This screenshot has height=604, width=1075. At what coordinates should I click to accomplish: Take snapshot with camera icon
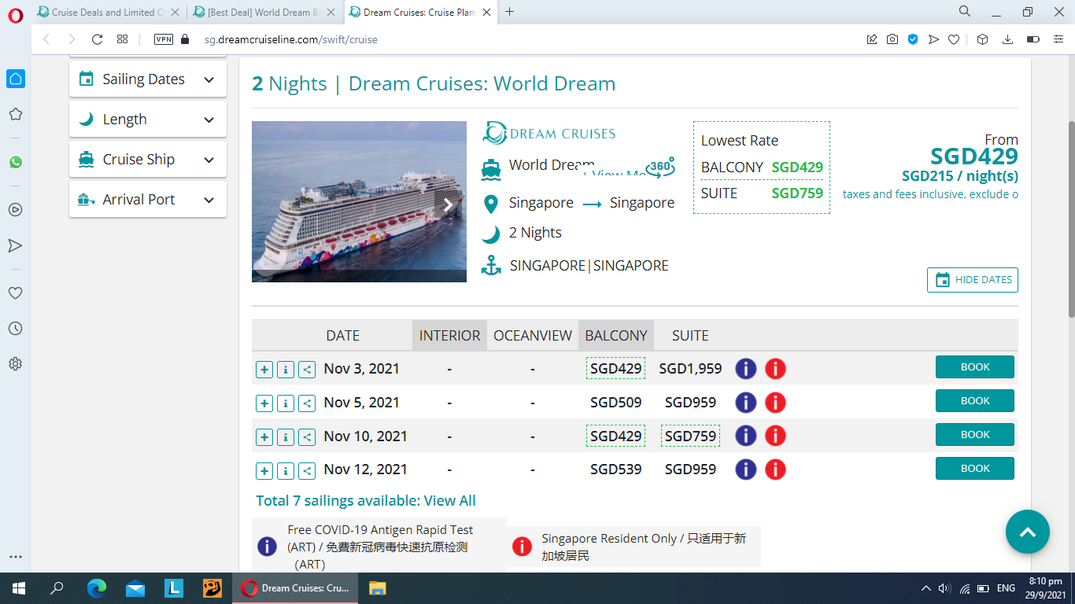tap(892, 39)
